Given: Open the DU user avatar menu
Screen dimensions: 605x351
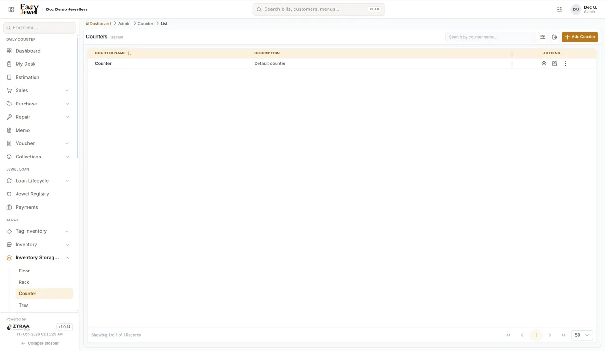Looking at the screenshot, I should pyautogui.click(x=576, y=9).
